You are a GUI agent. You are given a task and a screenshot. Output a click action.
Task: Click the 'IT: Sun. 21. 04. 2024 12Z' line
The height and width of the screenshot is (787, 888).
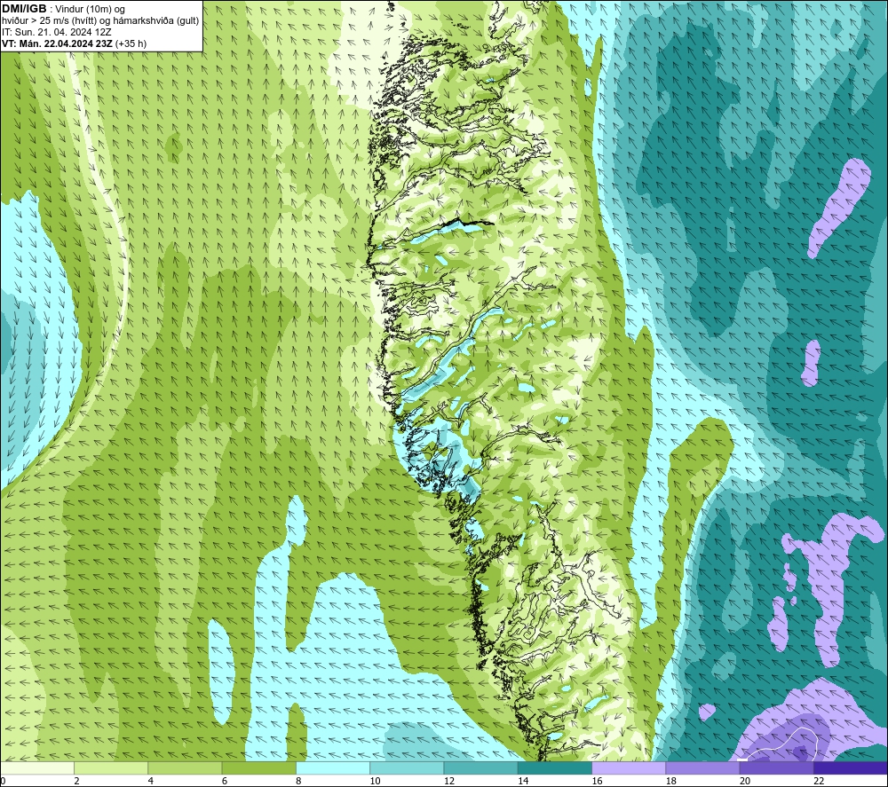(x=57, y=32)
